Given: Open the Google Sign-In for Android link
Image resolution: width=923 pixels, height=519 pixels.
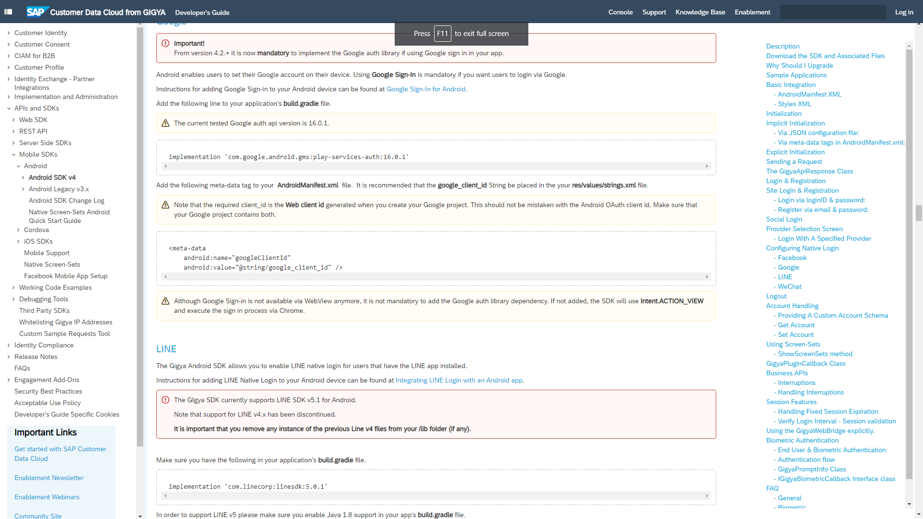Looking at the screenshot, I should (426, 89).
